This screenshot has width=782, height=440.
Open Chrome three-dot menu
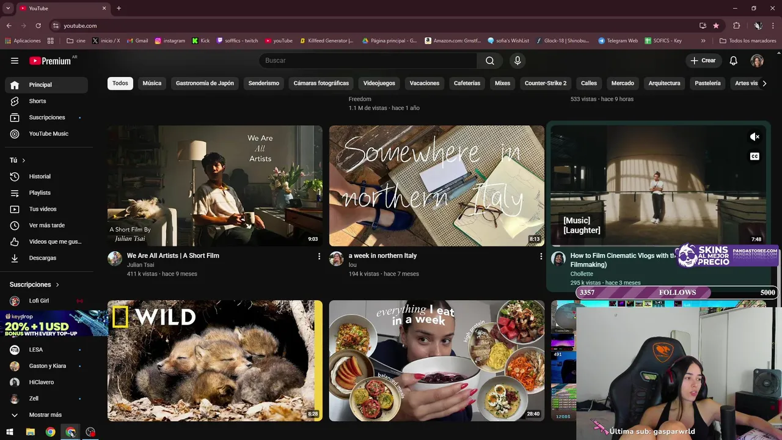click(x=773, y=26)
